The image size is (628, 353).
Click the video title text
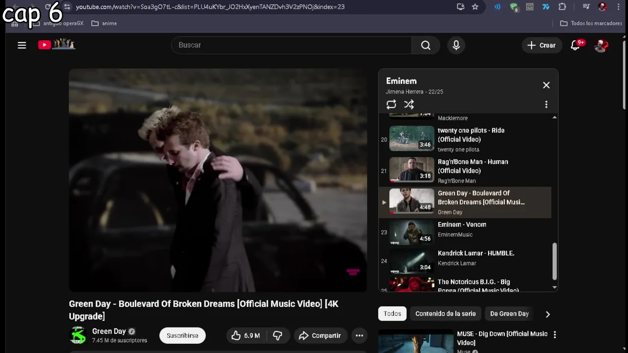(x=204, y=310)
